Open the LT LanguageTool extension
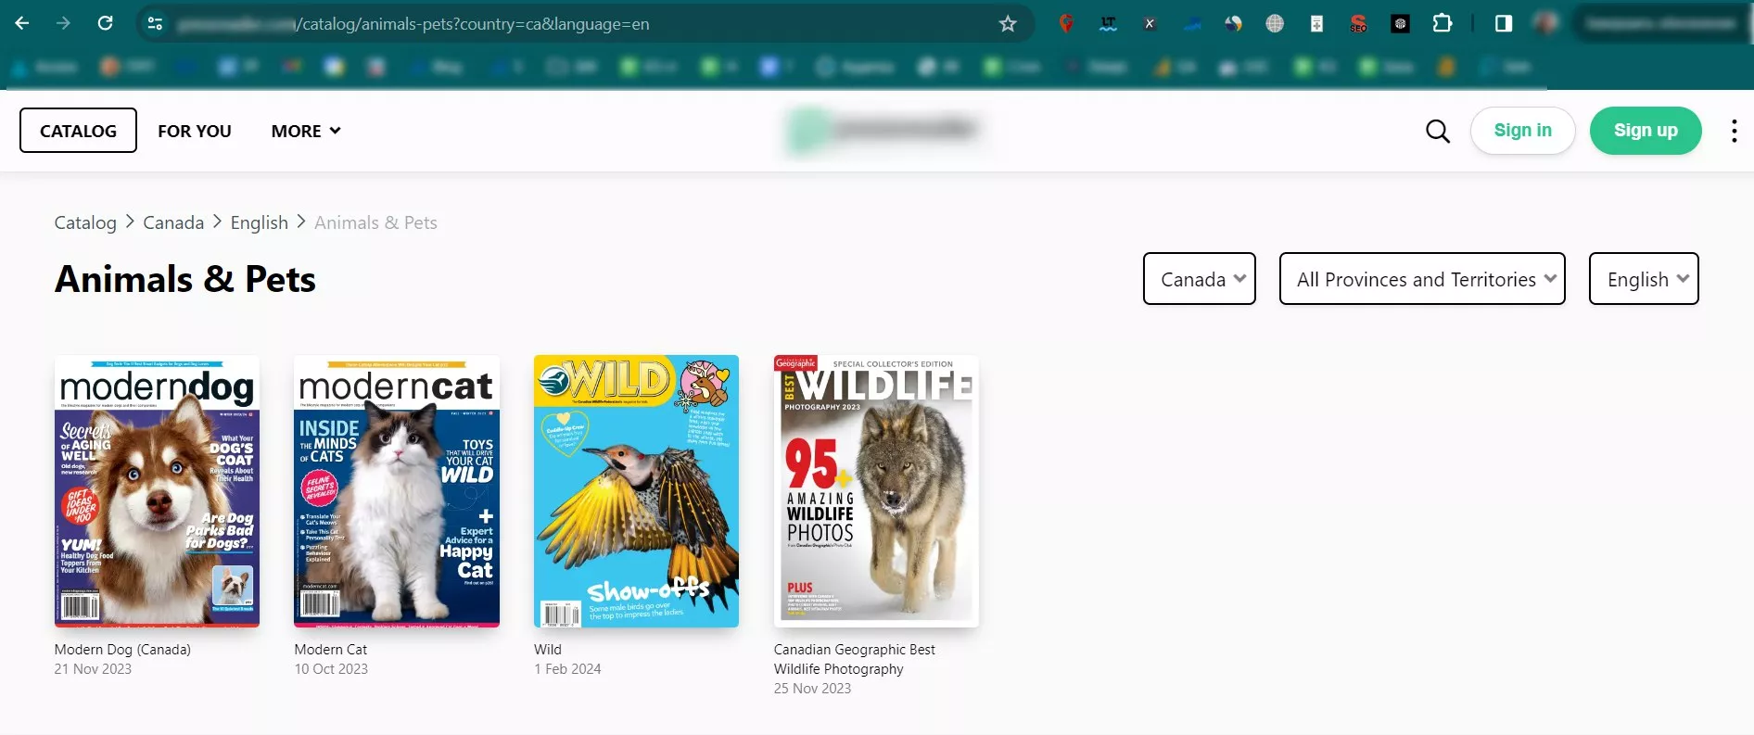Image resolution: width=1754 pixels, height=735 pixels. 1108,24
